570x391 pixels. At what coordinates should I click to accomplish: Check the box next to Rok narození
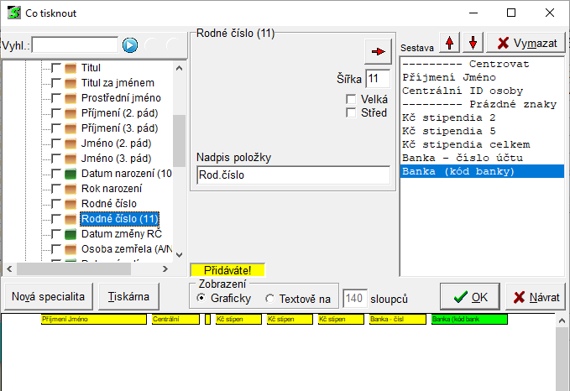click(x=56, y=189)
